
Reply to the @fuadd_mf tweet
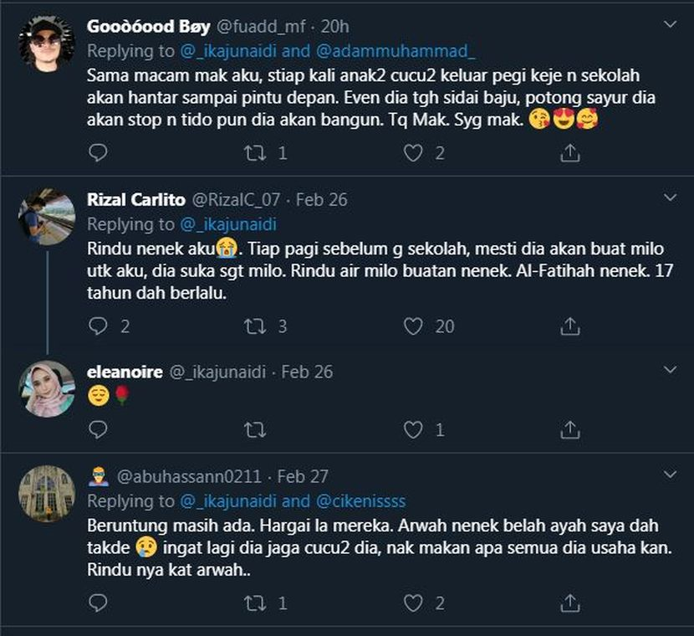pyautogui.click(x=98, y=153)
